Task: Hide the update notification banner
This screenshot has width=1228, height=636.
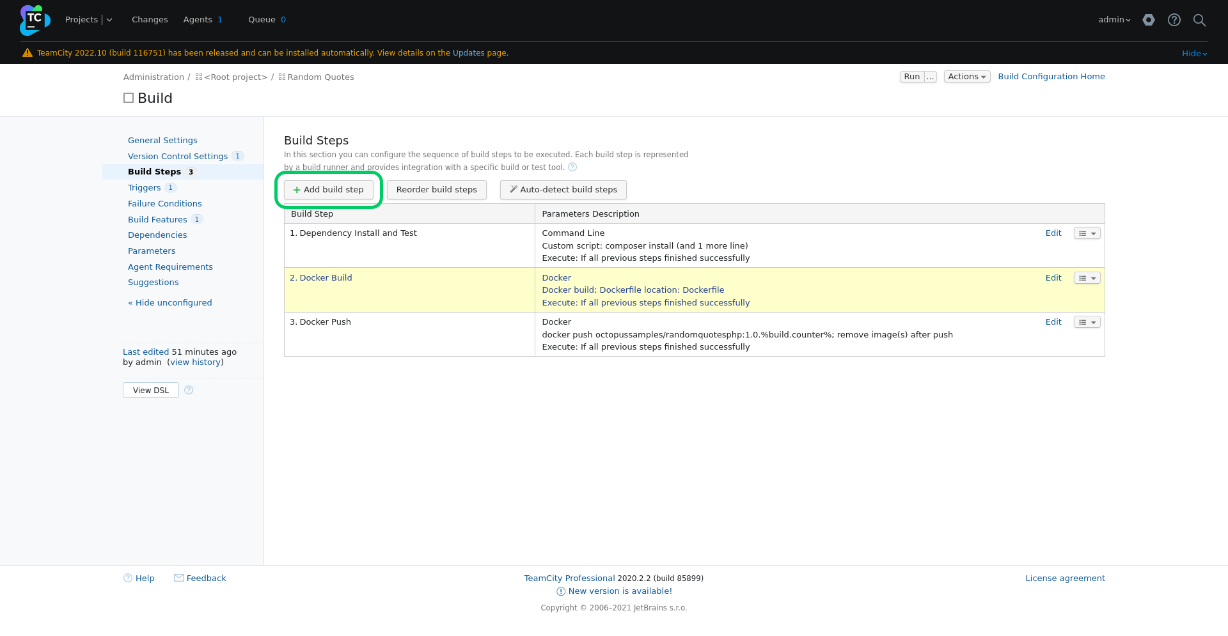Action: [x=1194, y=53]
